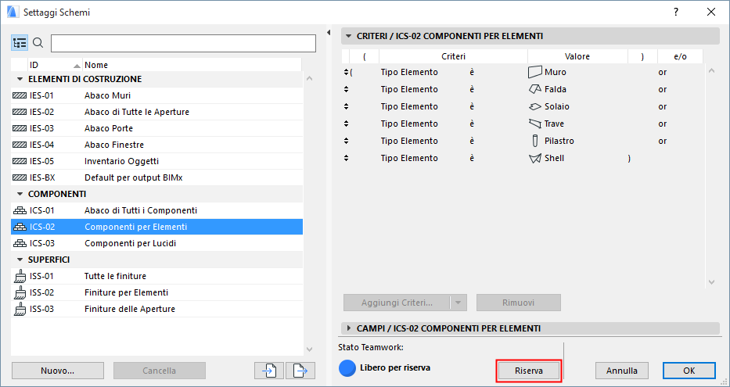Toggle the tree view icon above the list
This screenshot has width=730, height=387.
pos(20,43)
